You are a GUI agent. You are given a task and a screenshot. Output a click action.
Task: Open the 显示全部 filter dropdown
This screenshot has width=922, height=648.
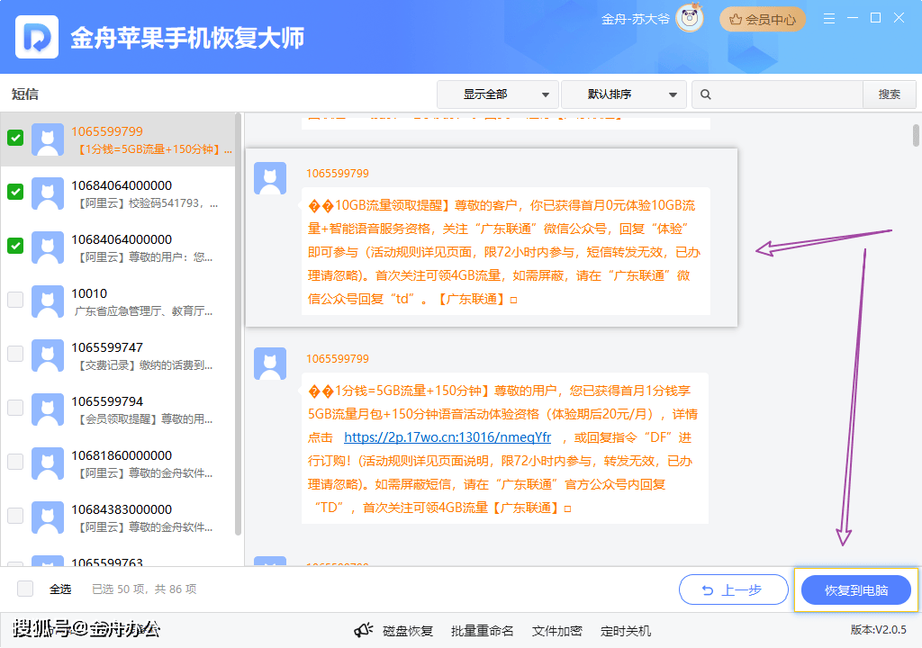point(486,94)
